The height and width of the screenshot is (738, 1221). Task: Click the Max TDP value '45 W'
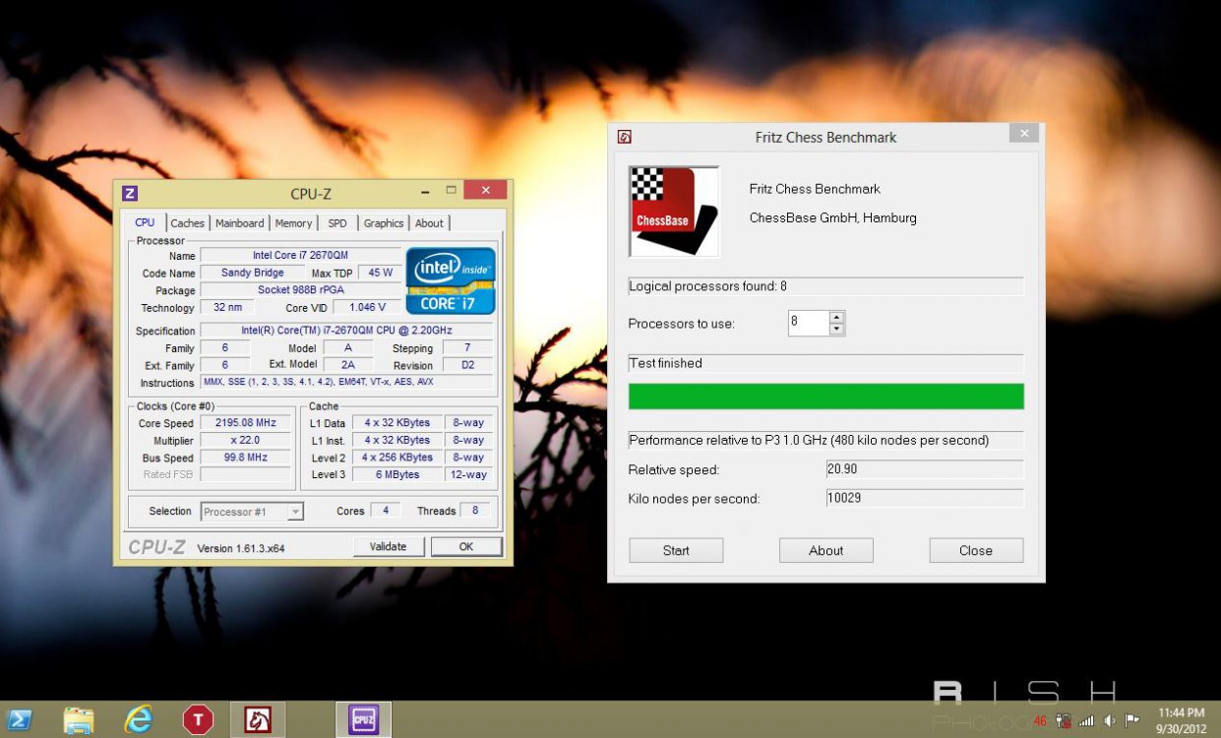[378, 273]
